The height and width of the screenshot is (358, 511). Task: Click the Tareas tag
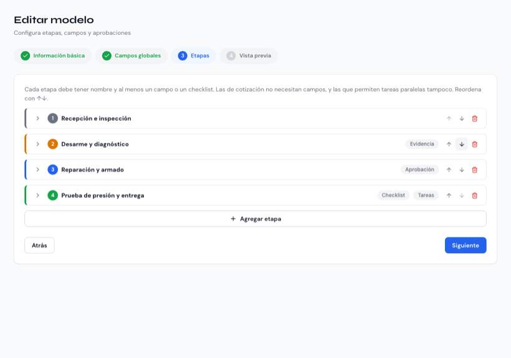pyautogui.click(x=426, y=195)
